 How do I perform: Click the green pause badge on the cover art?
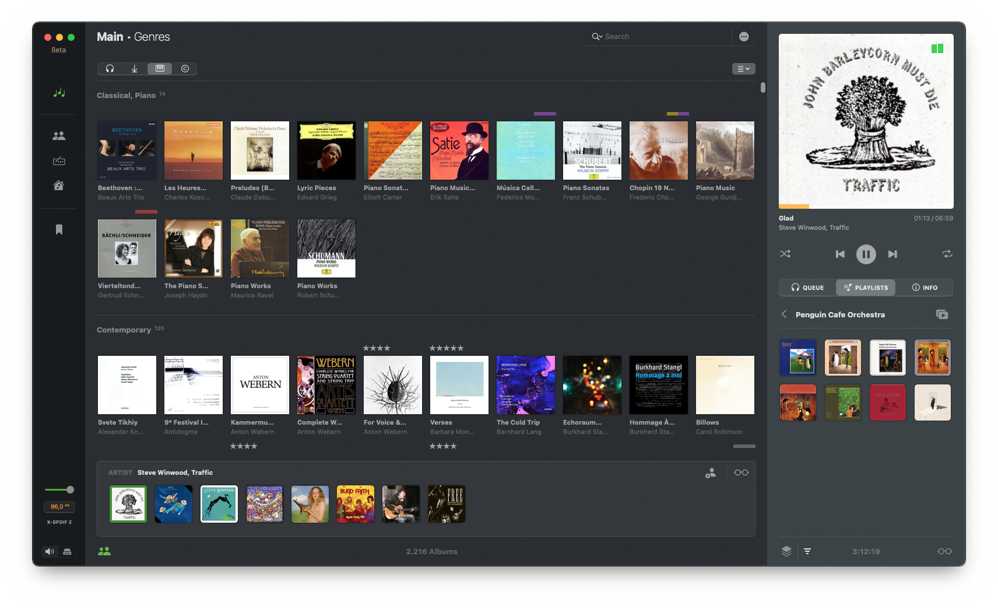tap(937, 49)
